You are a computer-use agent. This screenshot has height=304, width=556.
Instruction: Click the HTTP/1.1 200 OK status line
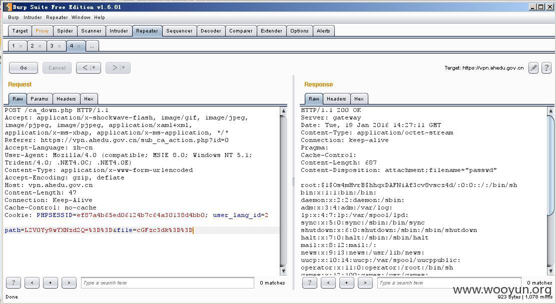[x=331, y=110]
